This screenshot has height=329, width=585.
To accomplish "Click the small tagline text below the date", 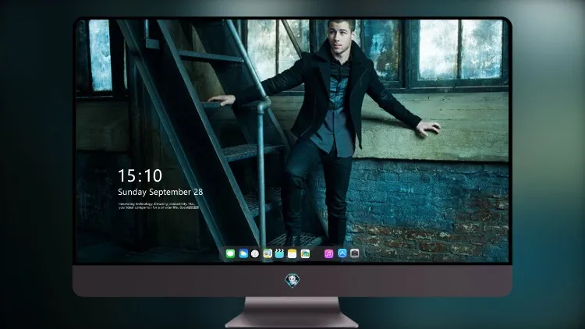I will point(158,206).
